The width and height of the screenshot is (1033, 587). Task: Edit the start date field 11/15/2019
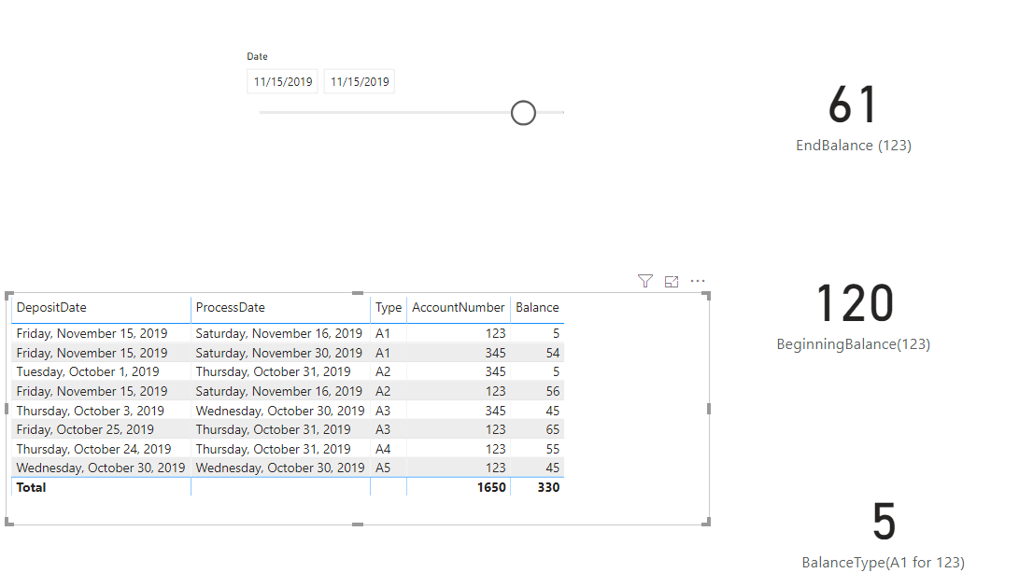(x=283, y=81)
